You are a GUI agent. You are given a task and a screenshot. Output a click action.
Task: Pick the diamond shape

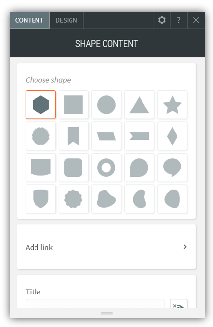pos(172,136)
